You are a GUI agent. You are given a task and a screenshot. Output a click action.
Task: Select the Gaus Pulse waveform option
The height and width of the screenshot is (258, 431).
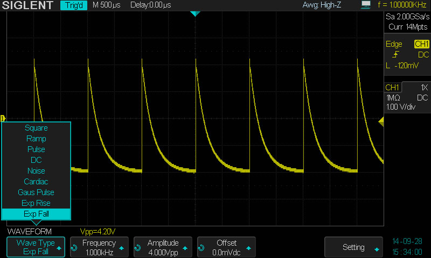pos(36,192)
